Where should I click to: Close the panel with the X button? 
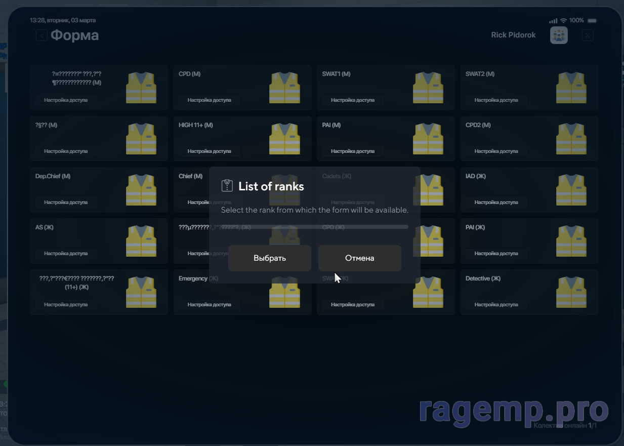pyautogui.click(x=587, y=35)
